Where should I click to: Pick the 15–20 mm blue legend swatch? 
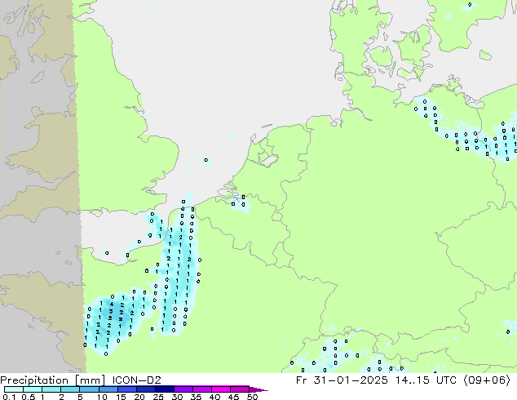click(x=126, y=389)
